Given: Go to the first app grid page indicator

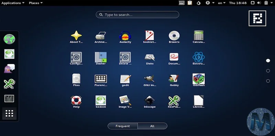Looking at the screenshot, I should [x=268, y=61].
